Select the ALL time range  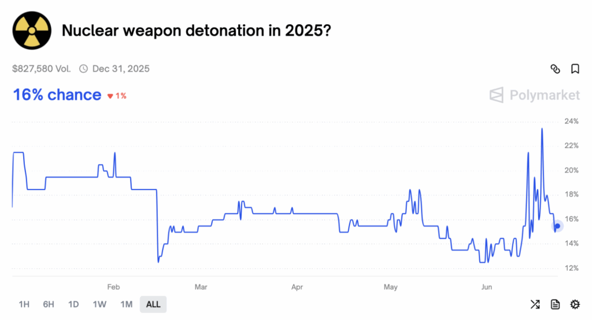(153, 304)
